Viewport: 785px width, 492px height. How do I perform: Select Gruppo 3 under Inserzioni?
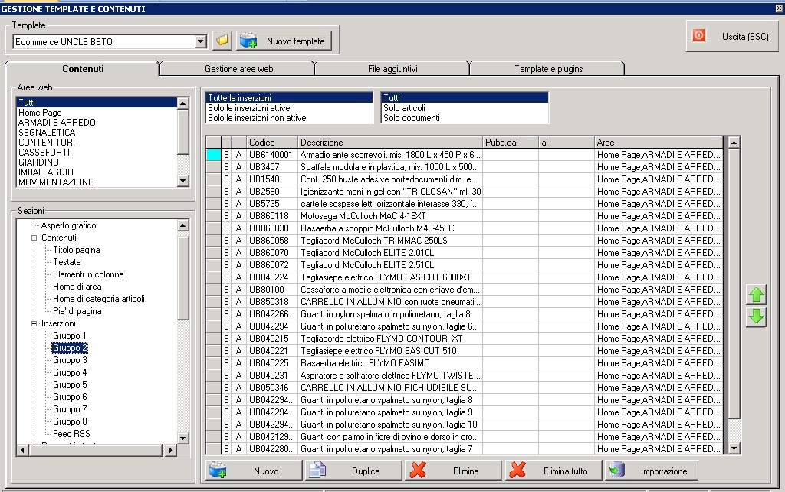click(70, 360)
